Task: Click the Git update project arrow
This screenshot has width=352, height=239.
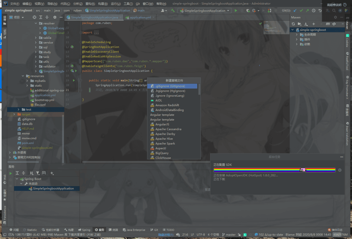Action: tap(295, 11)
